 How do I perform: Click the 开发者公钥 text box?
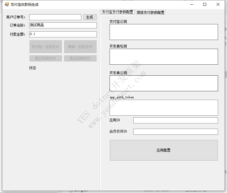(164, 83)
